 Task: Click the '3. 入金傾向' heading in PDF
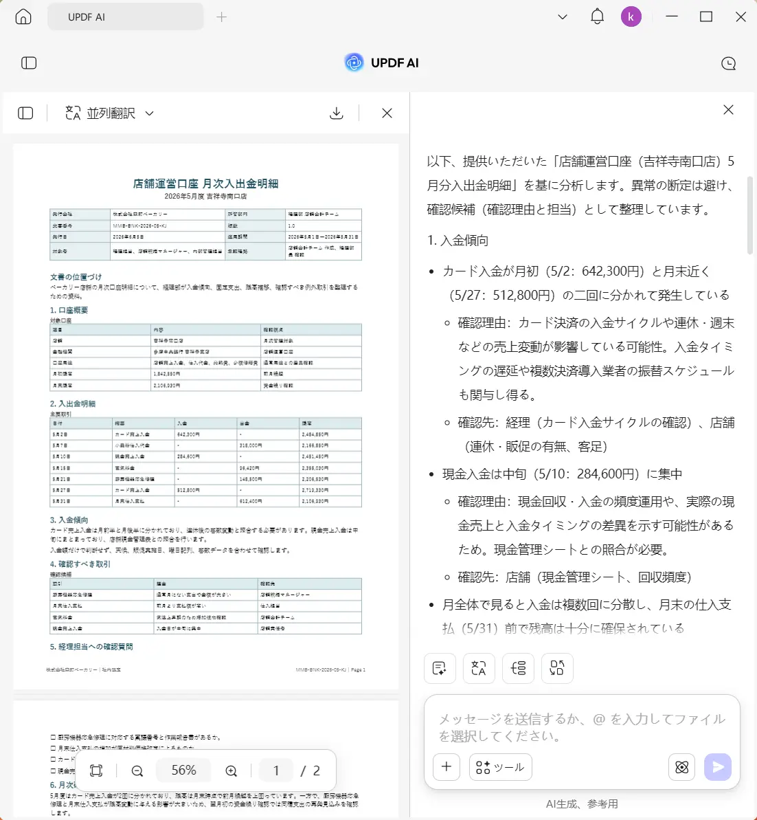[69, 520]
